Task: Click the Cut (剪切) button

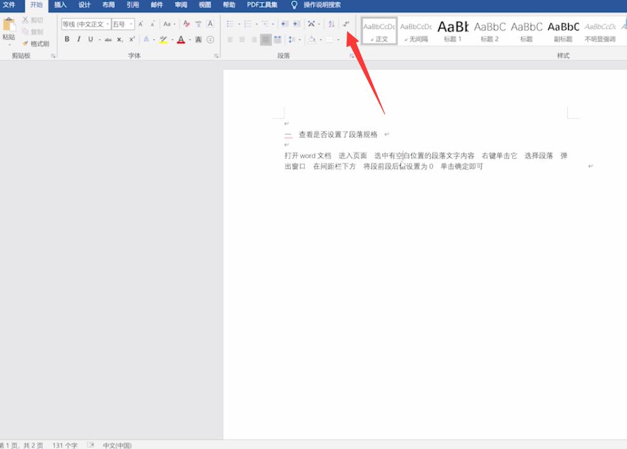Action: 33,20
